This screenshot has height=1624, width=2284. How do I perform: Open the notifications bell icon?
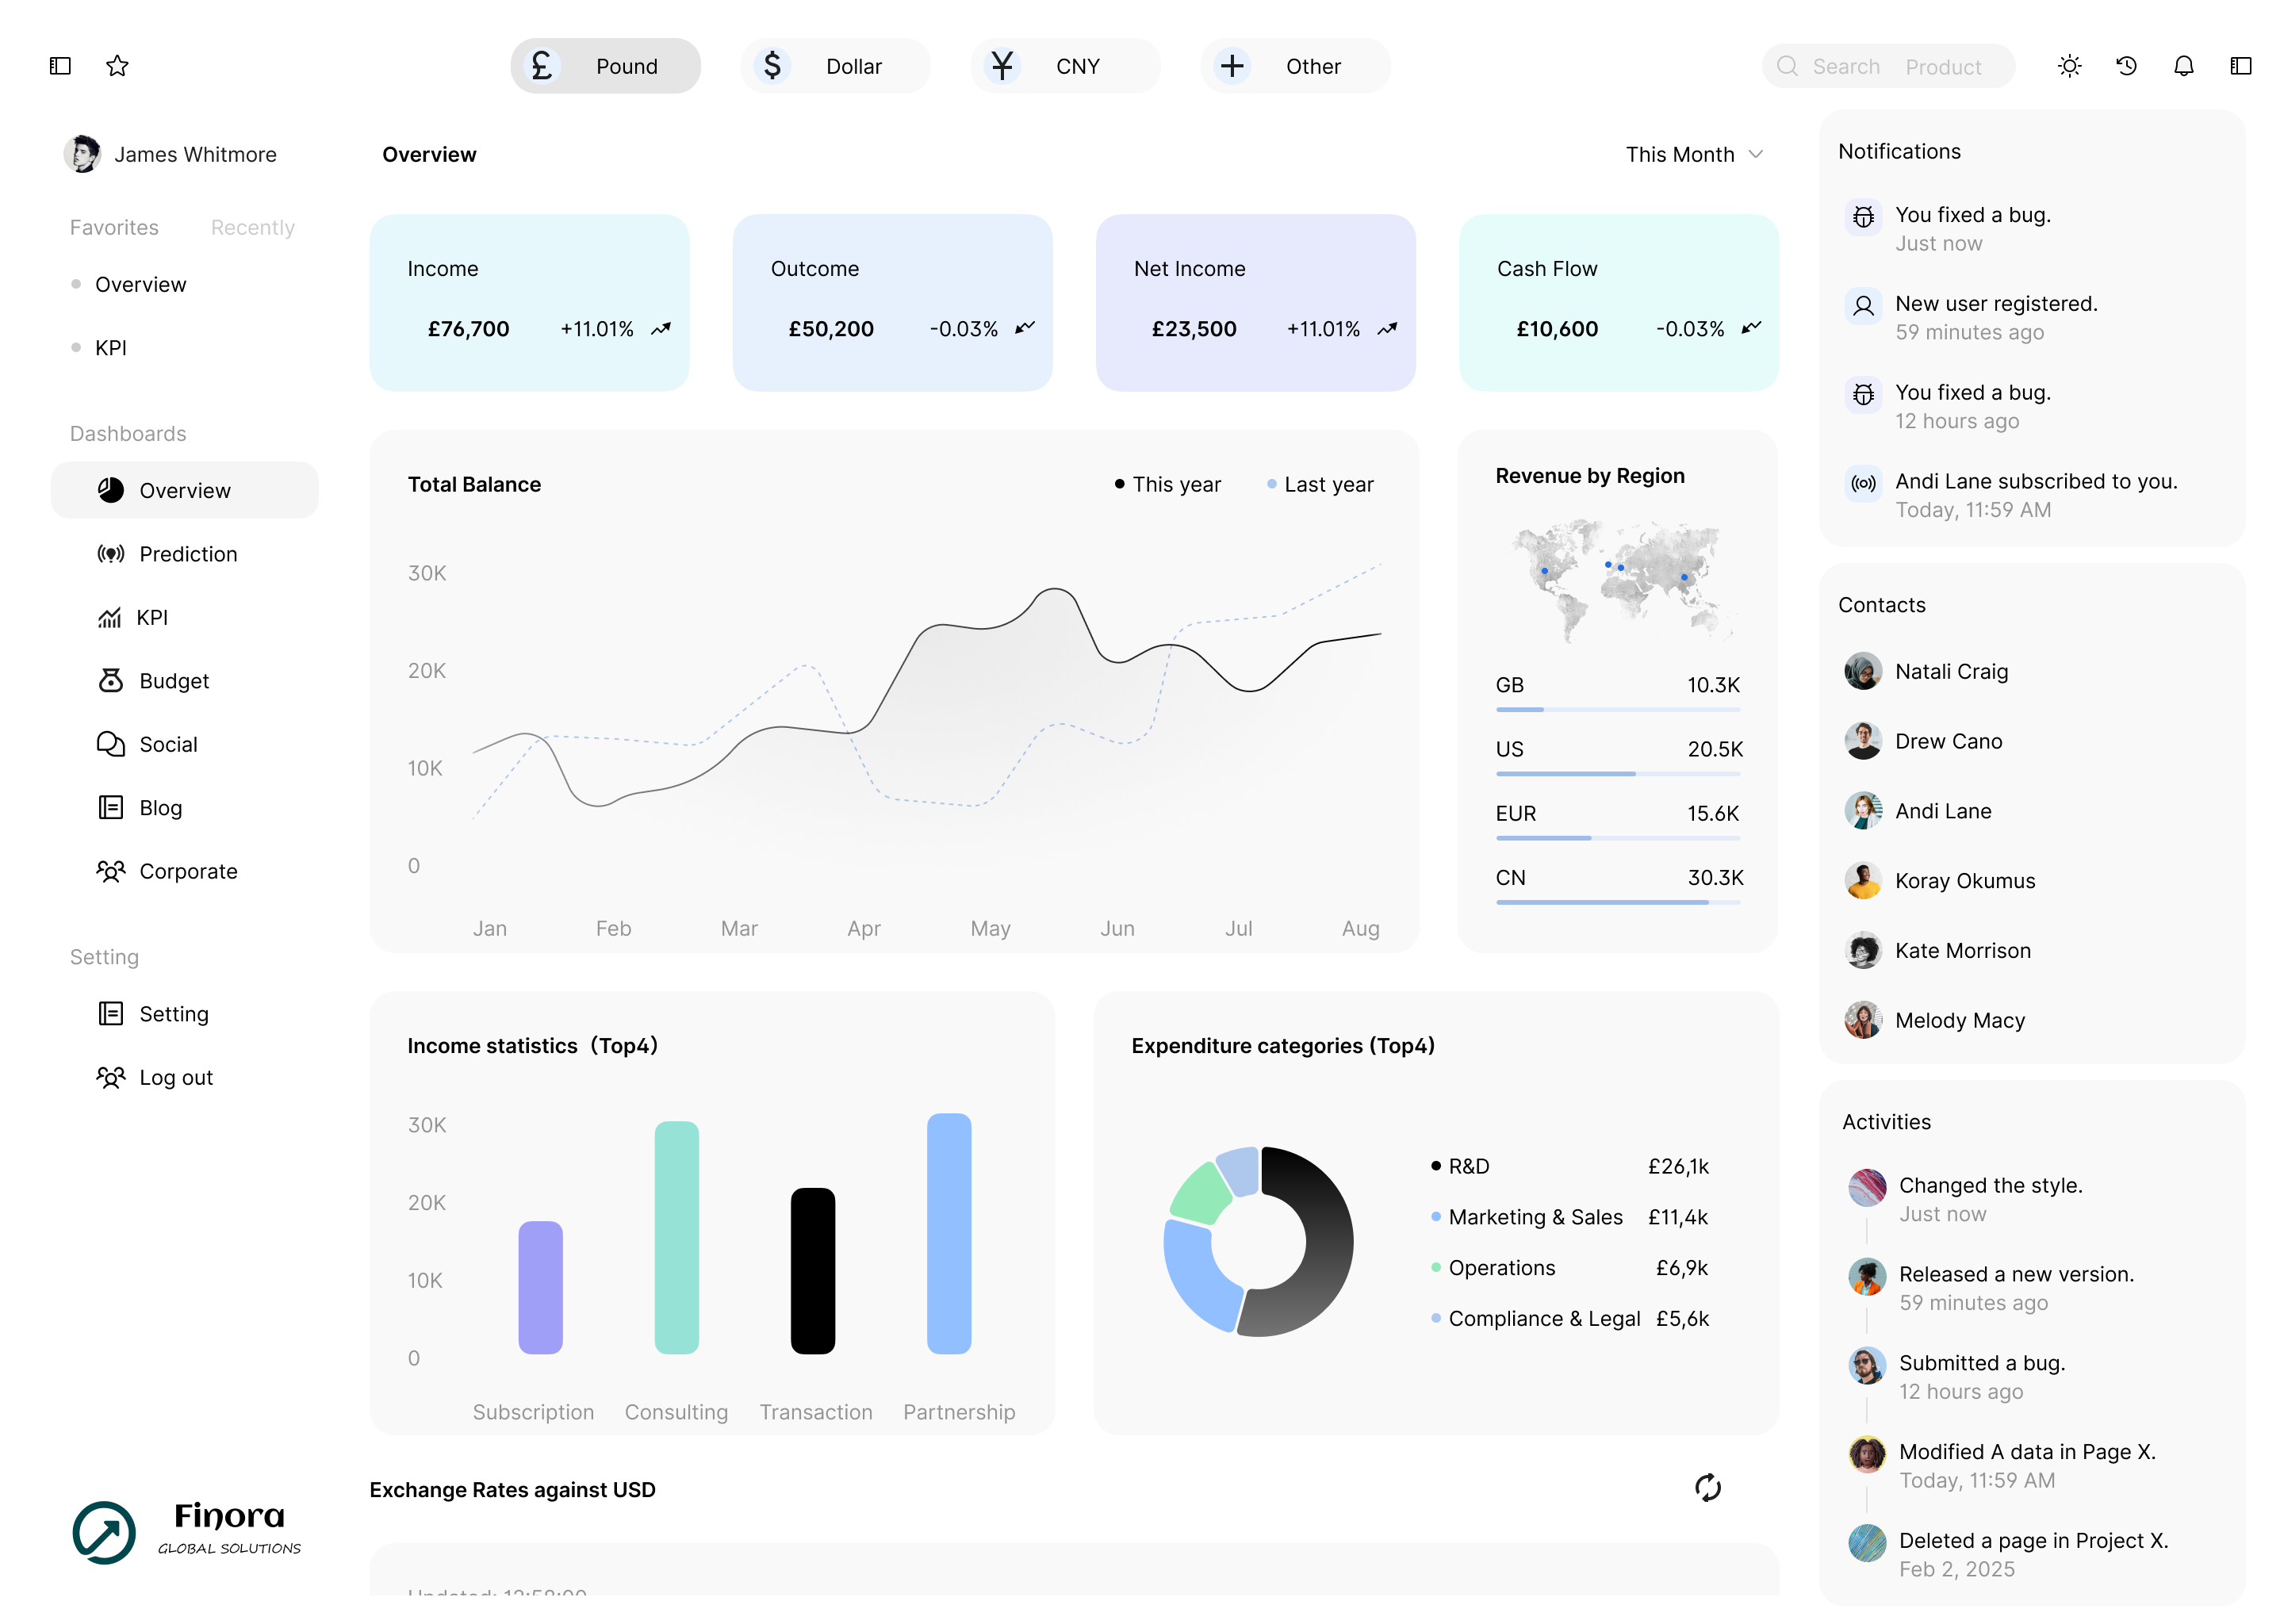(x=2183, y=66)
